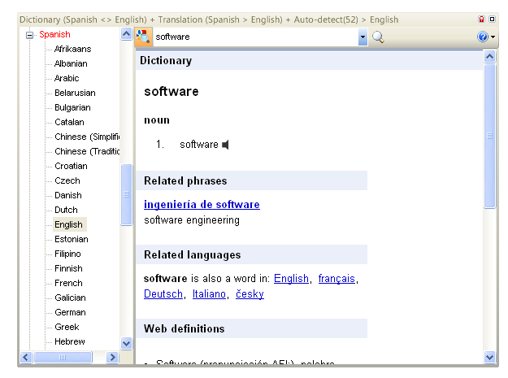Collapse the Spanish tree node
Image resolution: width=508 pixels, height=378 pixels.
[30, 35]
